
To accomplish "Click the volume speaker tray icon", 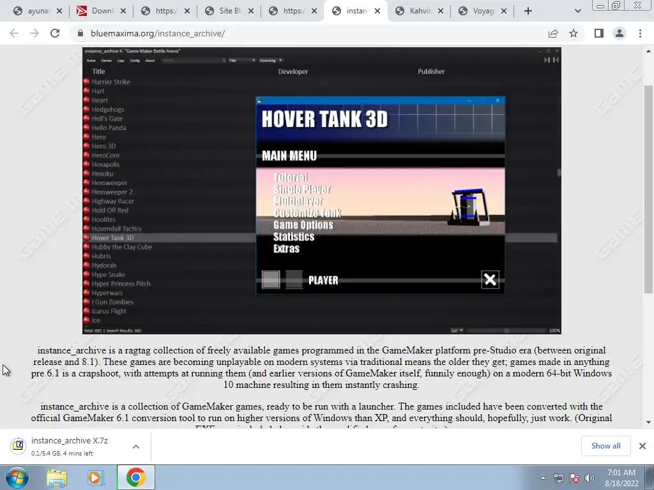I will 589,478.
